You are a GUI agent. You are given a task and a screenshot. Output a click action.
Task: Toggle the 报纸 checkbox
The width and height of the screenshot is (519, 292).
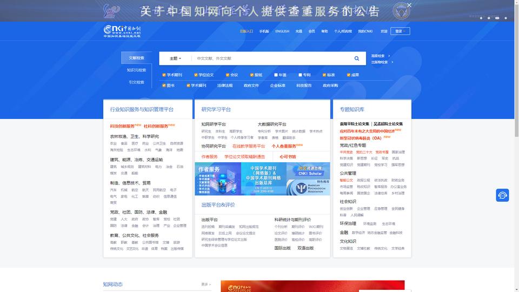click(251, 75)
